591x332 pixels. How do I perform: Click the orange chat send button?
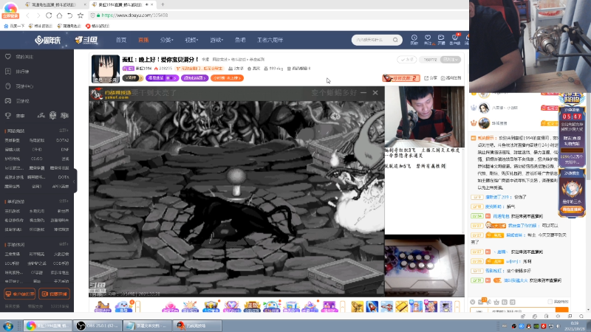pos(562,311)
